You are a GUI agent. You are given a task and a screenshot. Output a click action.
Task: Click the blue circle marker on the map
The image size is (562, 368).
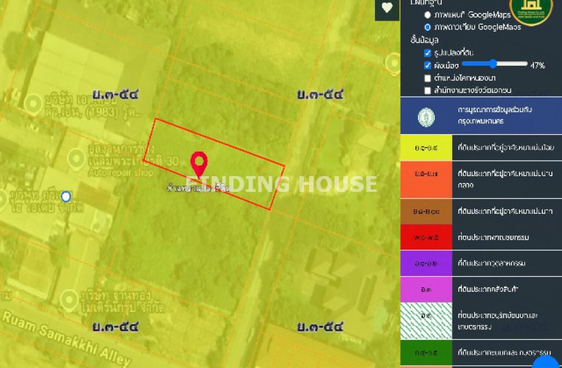pos(66,196)
